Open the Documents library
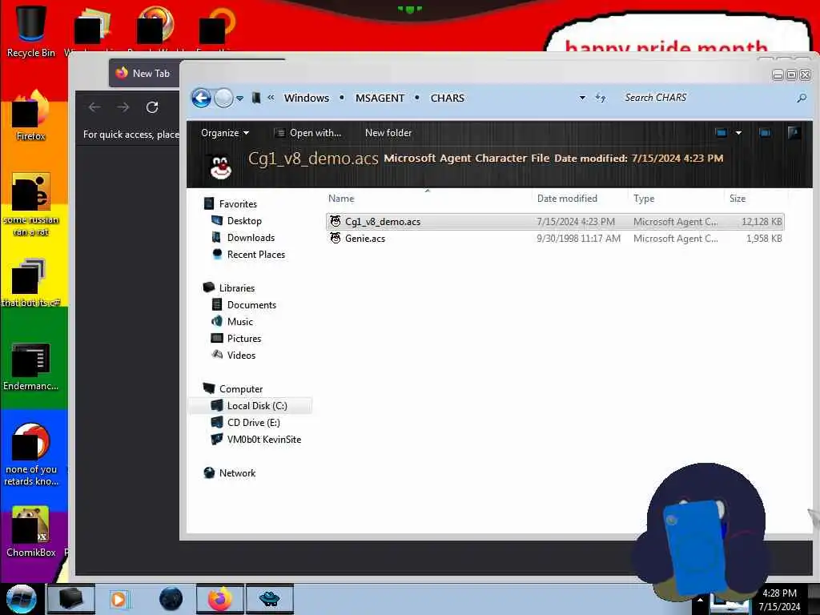Viewport: 820px width, 615px height. pos(251,305)
